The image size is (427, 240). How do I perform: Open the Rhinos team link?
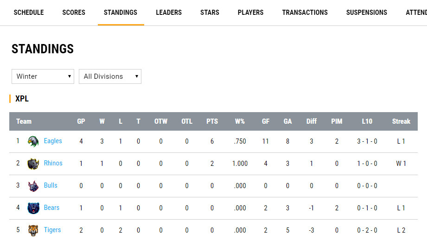53,163
